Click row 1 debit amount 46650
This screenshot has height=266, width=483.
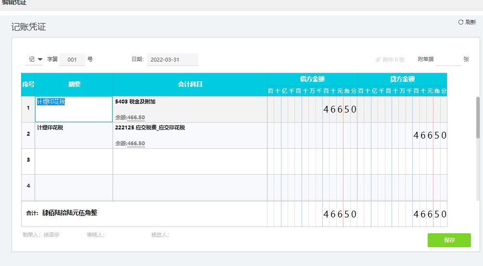340,109
